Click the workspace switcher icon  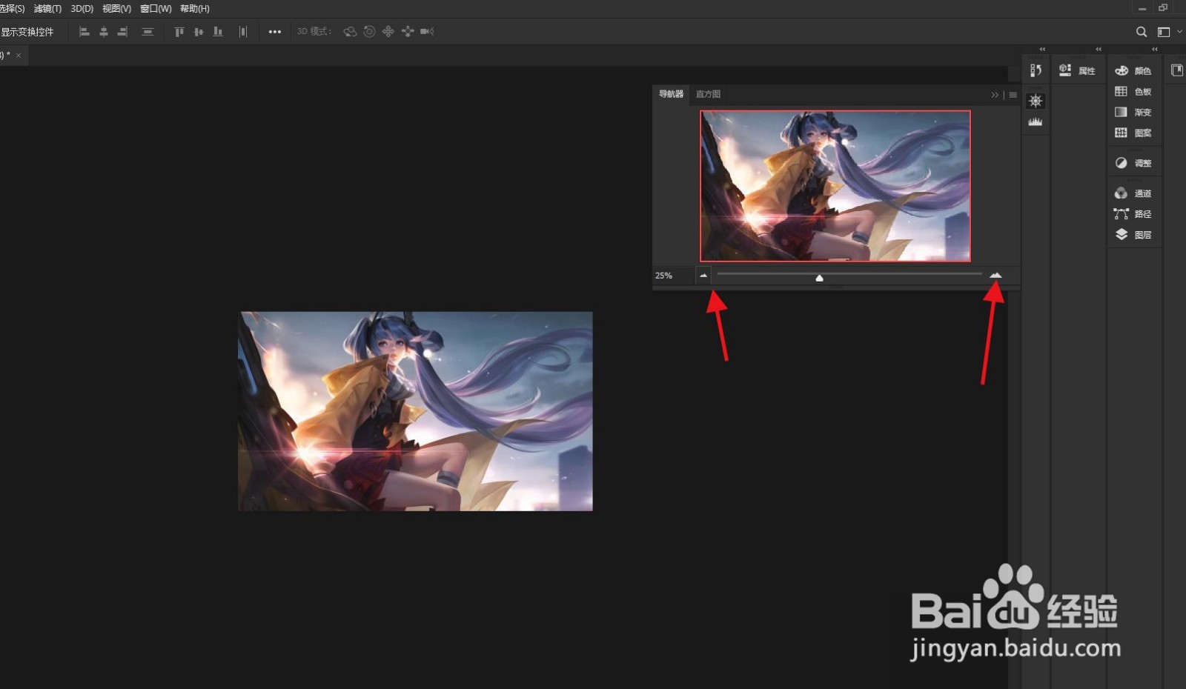1164,32
